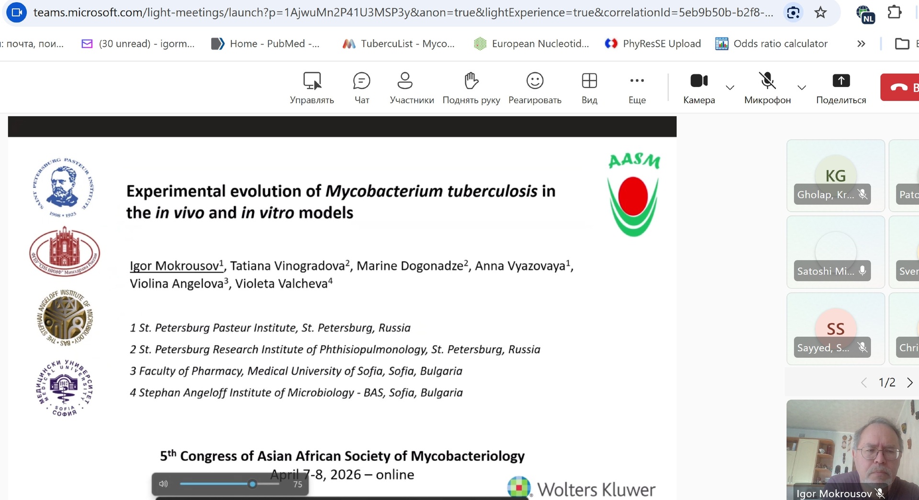This screenshot has width=919, height=500.
Task: Open the Odds ratio calculator bookmark
Action: pos(771,44)
